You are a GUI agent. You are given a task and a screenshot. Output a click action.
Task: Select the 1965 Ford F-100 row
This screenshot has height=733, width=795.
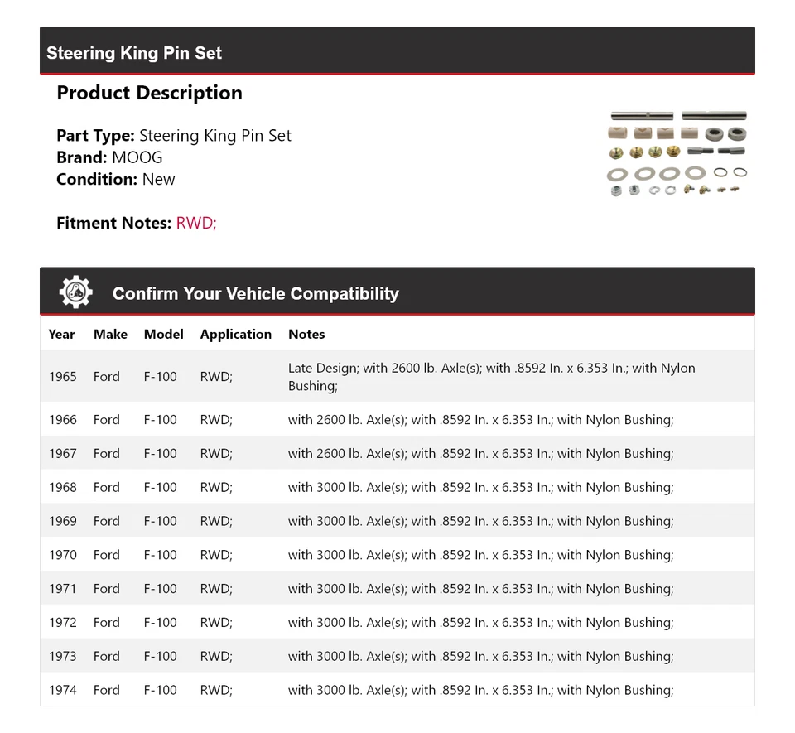point(397,377)
